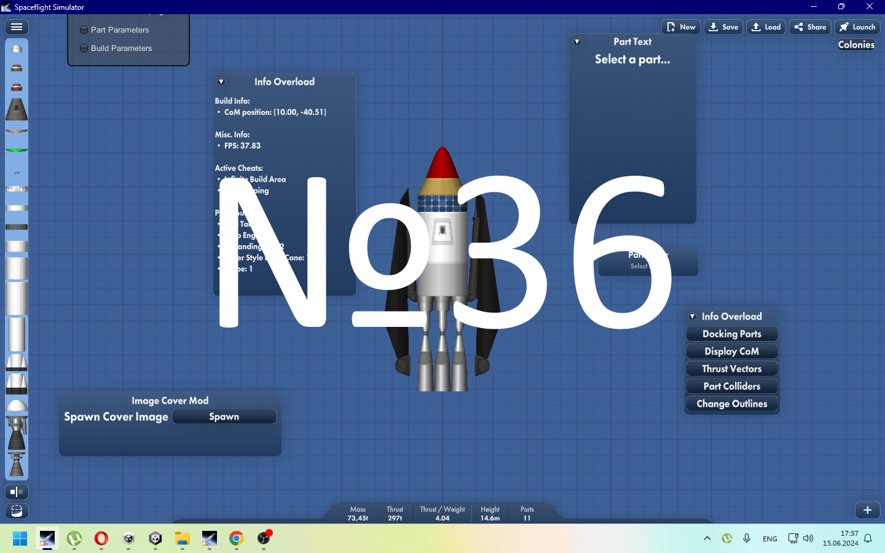
Task: Select the white dome part
Action: point(17,406)
